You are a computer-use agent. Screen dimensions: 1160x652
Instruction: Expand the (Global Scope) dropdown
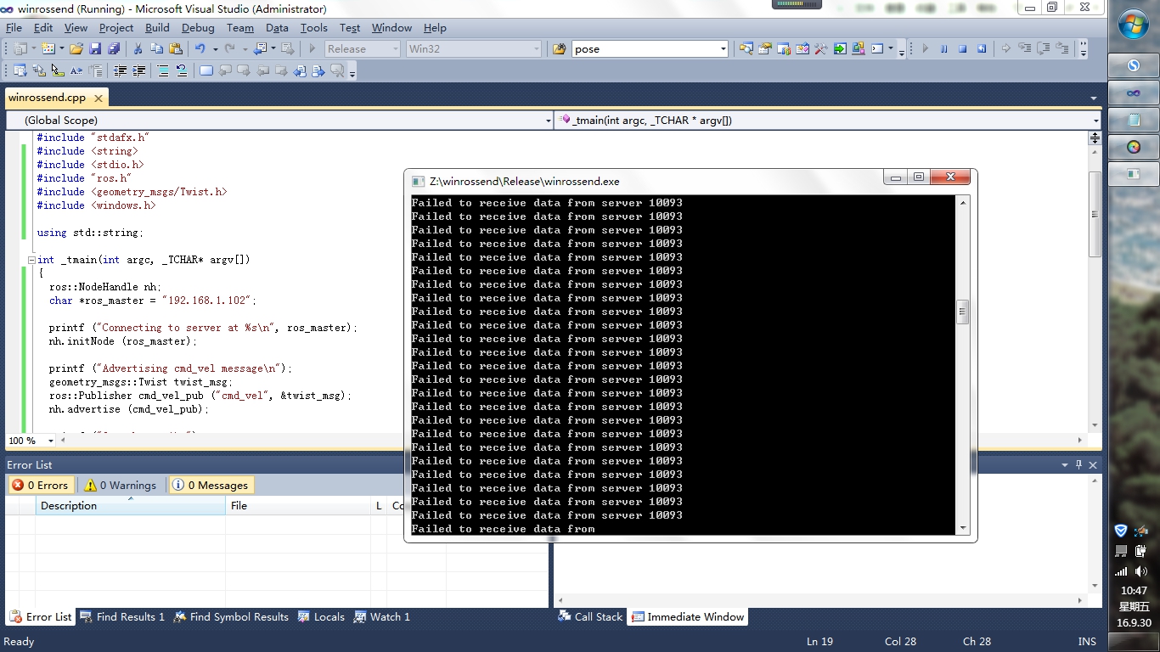pos(548,121)
